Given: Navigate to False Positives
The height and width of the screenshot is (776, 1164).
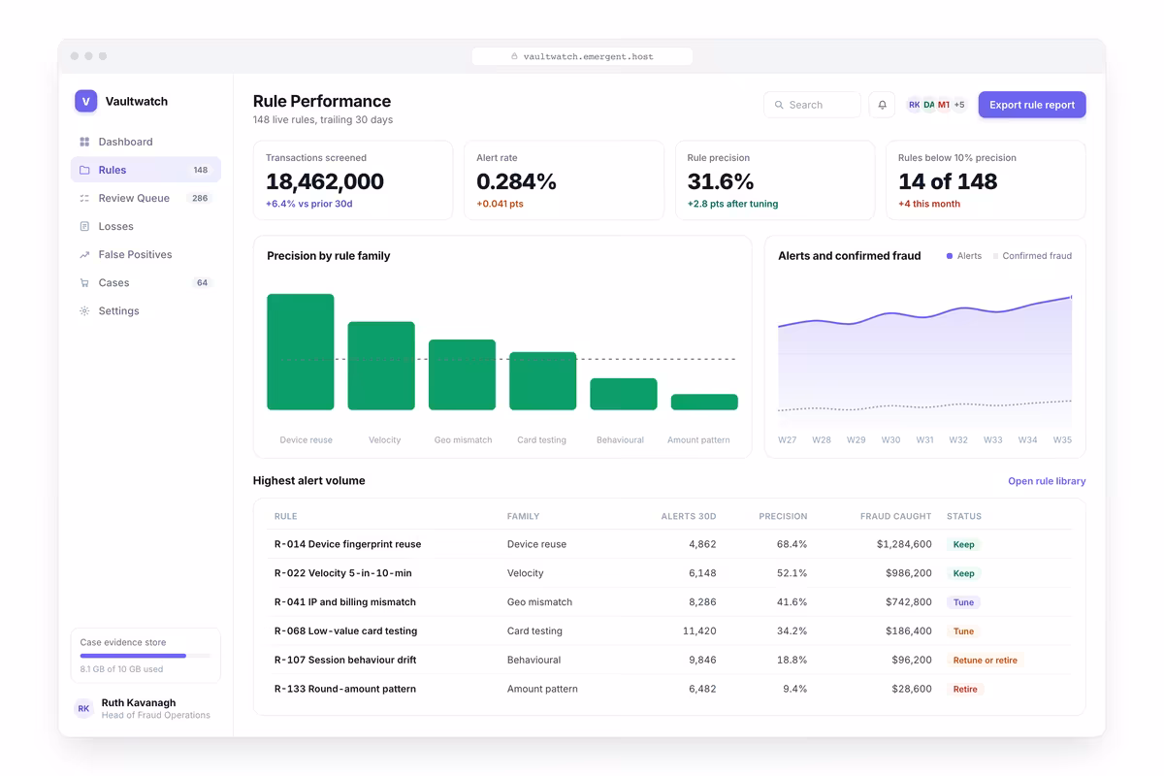Looking at the screenshot, I should point(145,254).
